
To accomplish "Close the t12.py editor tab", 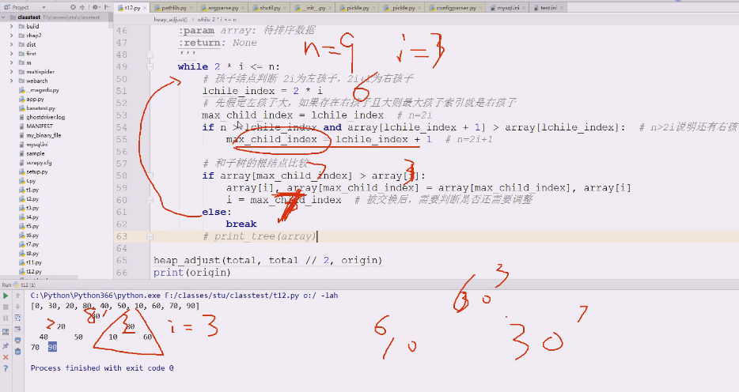I will pyautogui.click(x=144, y=8).
